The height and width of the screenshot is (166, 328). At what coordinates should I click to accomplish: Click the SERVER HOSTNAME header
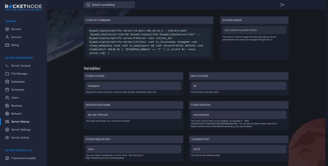click(x=134, y=105)
